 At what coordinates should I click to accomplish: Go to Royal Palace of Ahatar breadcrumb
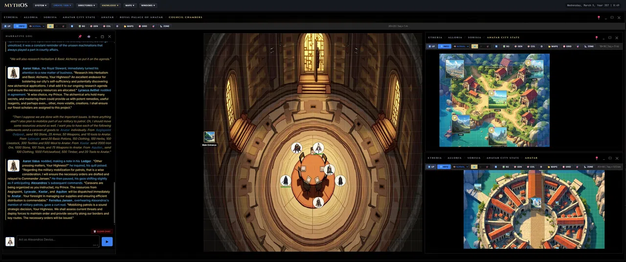141,17
